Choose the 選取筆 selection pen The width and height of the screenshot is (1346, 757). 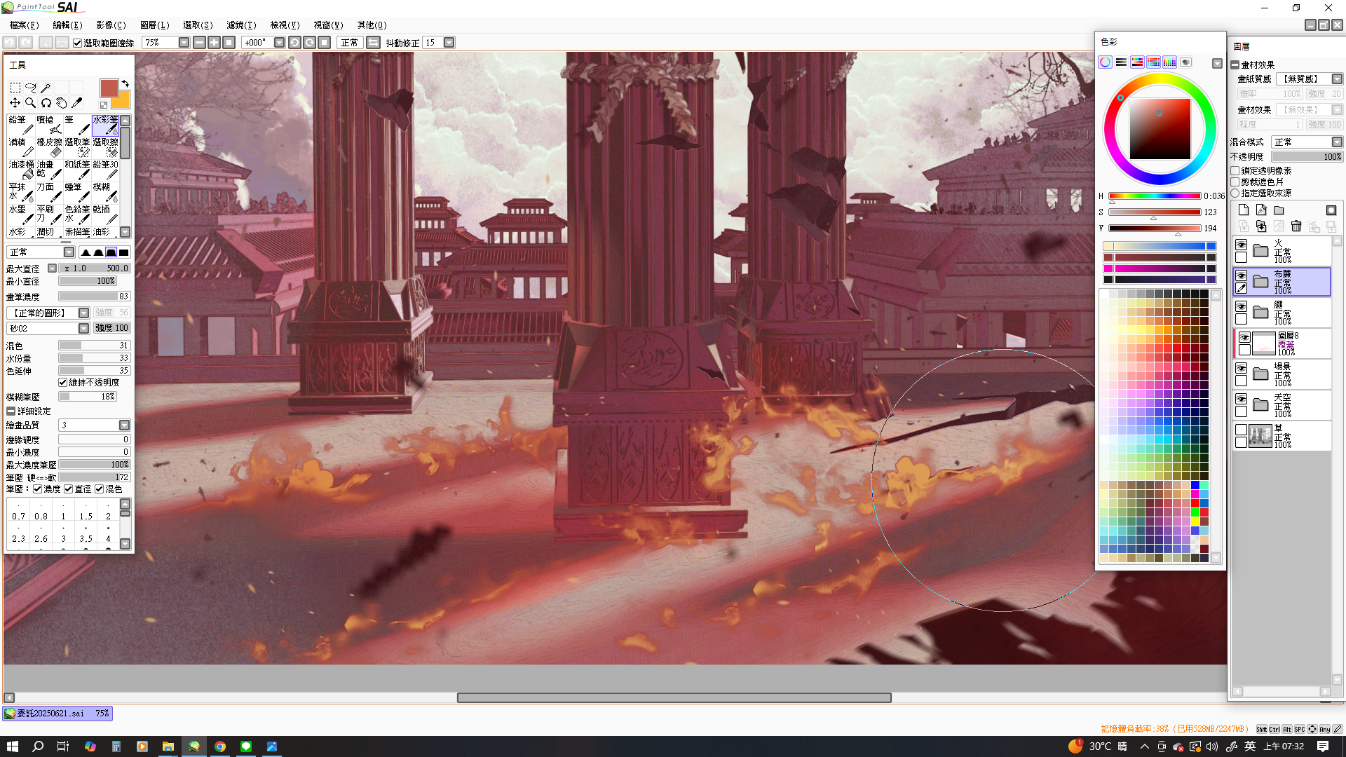[x=77, y=147]
